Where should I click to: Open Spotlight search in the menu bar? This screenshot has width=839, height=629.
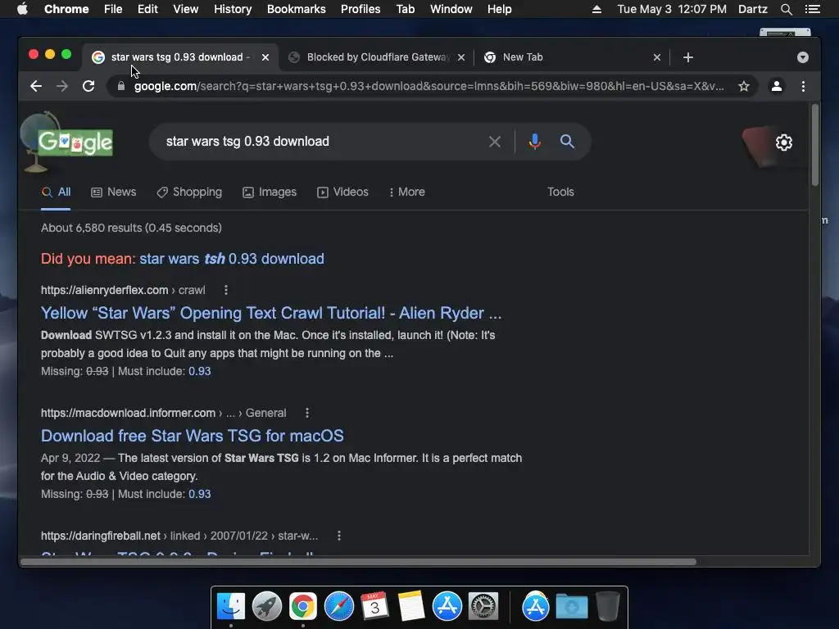click(786, 9)
